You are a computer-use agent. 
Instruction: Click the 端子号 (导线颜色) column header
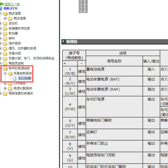74,55
